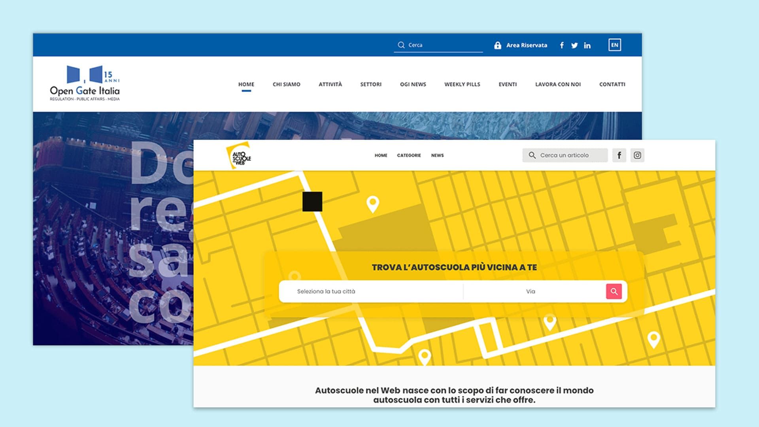Viewport: 759px width, 427px height.
Task: Click the Cerca un articolo search field
Action: tap(565, 155)
